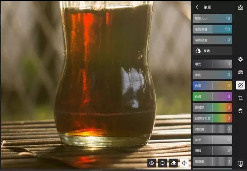Go back using the arrow beside 笔刷

197,7
